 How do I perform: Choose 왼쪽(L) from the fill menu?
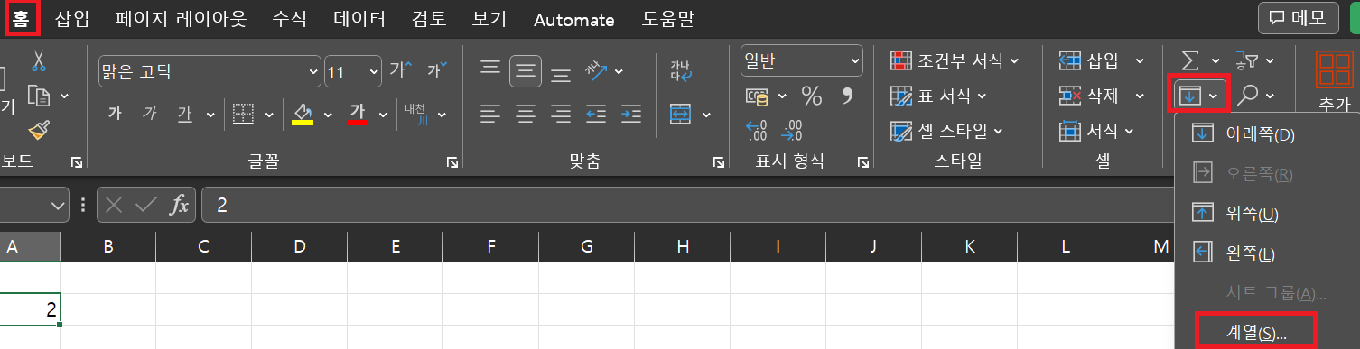click(x=1265, y=253)
